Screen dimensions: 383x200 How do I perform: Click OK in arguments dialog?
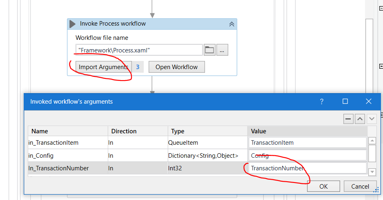[x=323, y=186]
